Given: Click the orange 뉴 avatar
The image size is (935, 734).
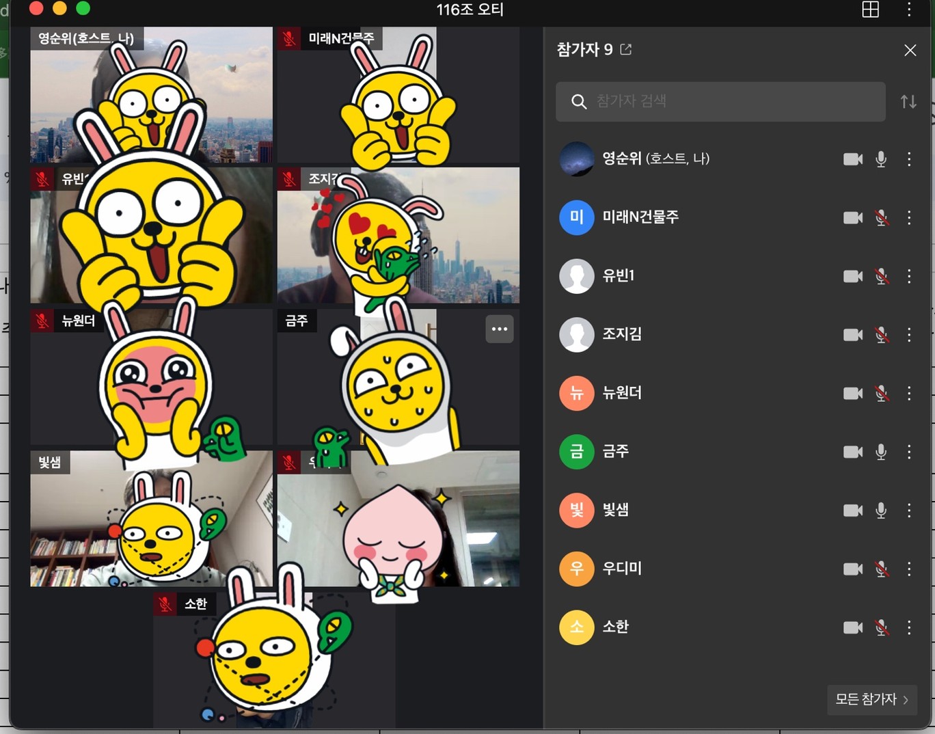Looking at the screenshot, I should [576, 394].
